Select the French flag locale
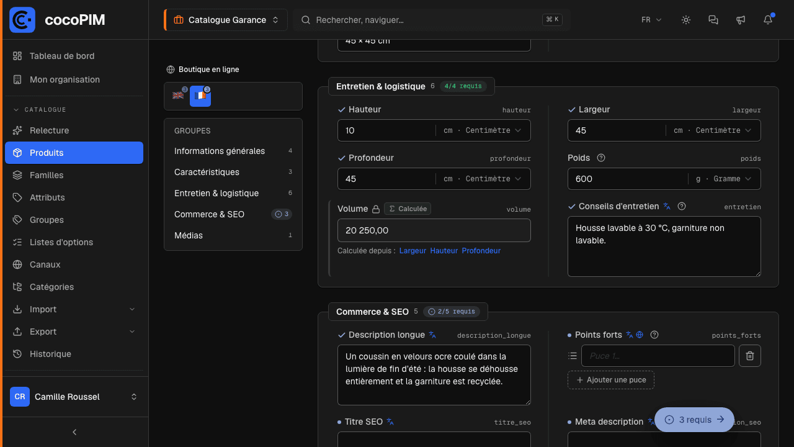The image size is (794, 447). 200,96
